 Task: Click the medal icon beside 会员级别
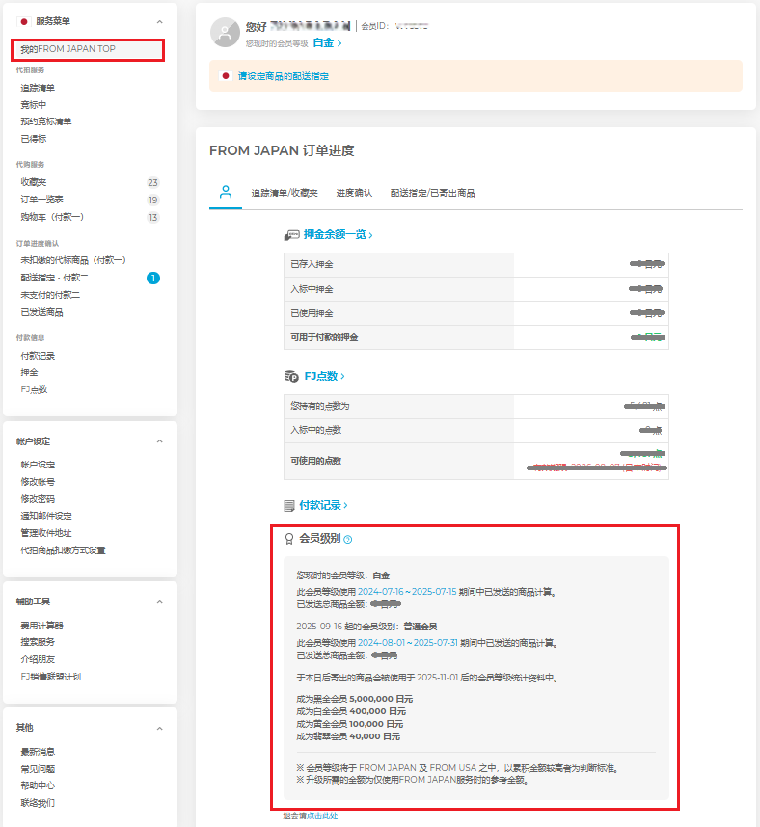coord(289,539)
